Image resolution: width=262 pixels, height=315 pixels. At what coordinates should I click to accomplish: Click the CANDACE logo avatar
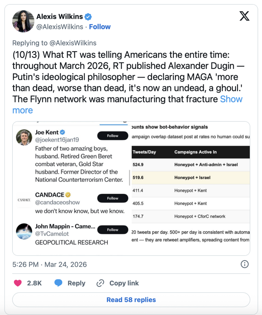(x=24, y=200)
